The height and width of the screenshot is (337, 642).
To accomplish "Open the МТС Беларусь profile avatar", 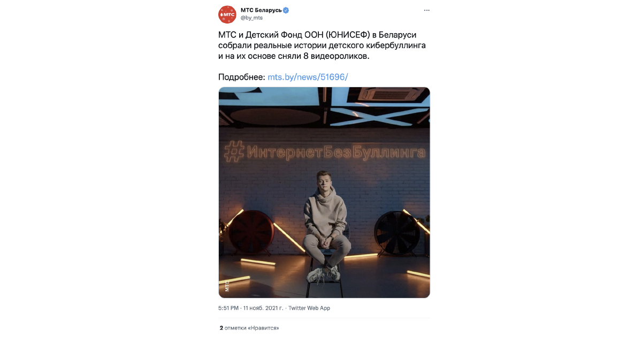I will pyautogui.click(x=227, y=14).
